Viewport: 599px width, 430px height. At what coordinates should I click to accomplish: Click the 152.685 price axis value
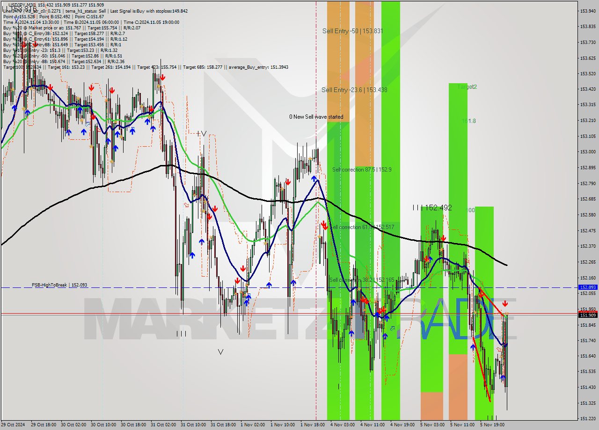588,199
